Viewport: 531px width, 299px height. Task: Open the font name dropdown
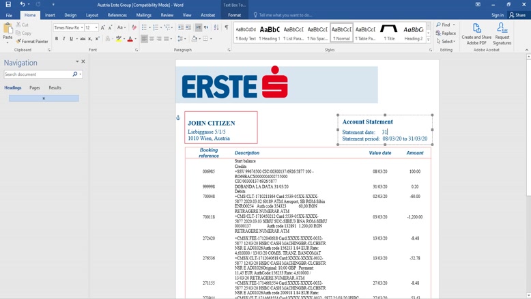pyautogui.click(x=81, y=28)
